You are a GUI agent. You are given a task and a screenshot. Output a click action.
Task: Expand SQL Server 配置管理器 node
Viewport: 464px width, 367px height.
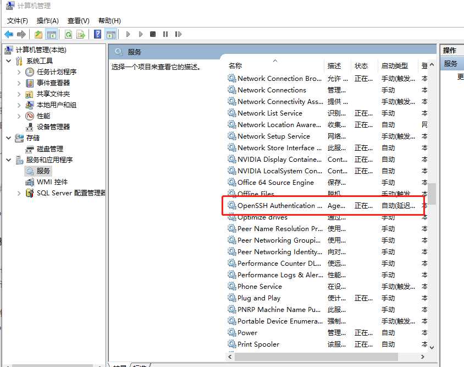coord(19,193)
